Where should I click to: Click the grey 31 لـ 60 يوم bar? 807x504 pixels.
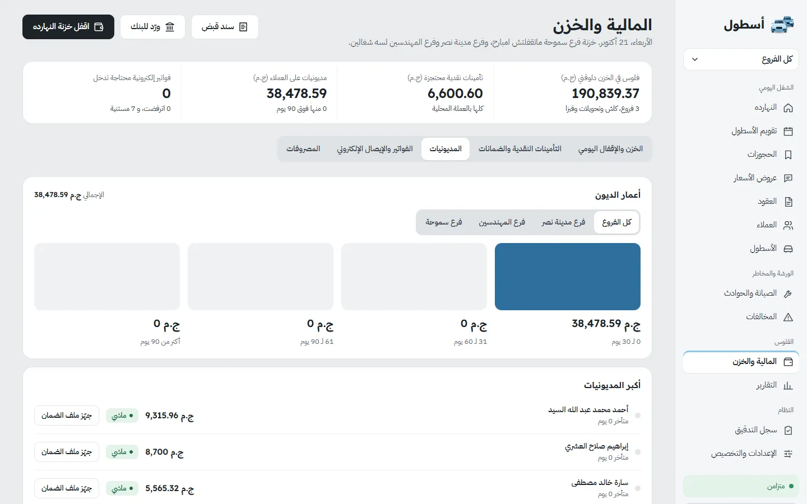click(x=414, y=277)
